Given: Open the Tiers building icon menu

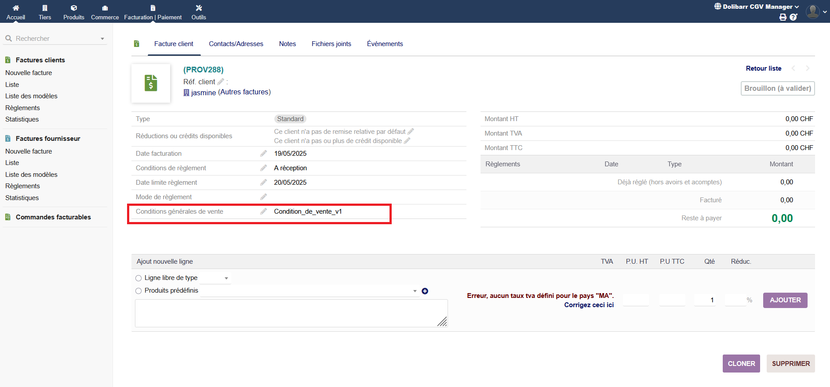Looking at the screenshot, I should pyautogui.click(x=45, y=8).
